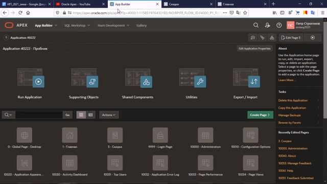This screenshot has width=327, height=184.
Task: Click Browse by Facets link
Action: [290, 123]
